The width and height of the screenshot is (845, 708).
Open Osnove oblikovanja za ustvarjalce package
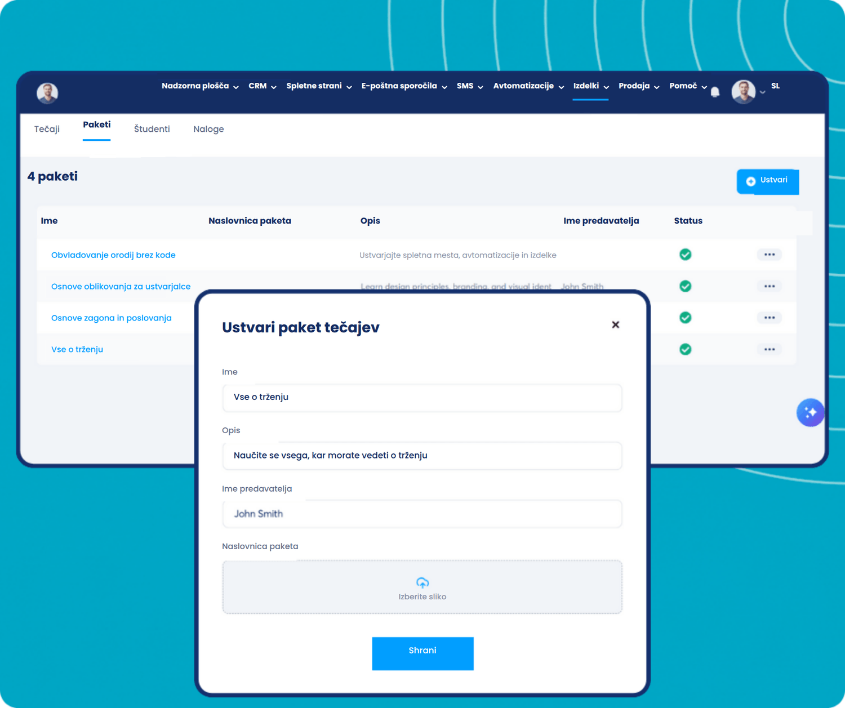pyautogui.click(x=121, y=287)
